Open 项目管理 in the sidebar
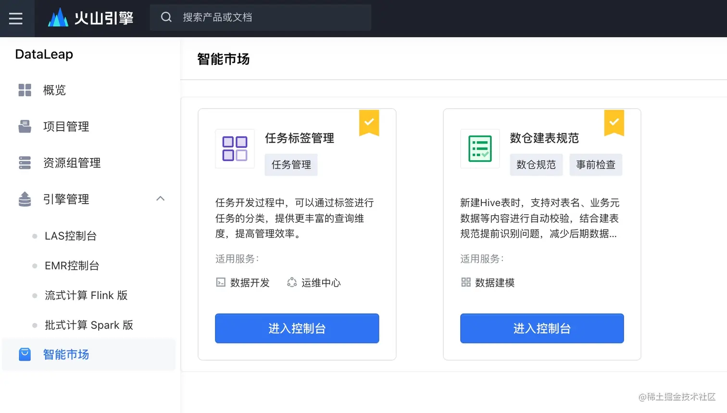The width and height of the screenshot is (727, 413). click(66, 126)
